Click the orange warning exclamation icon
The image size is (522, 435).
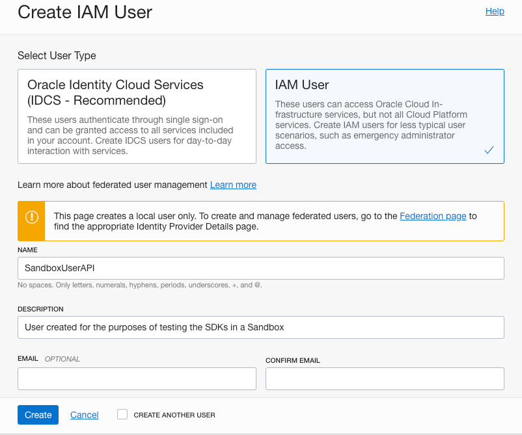(x=31, y=215)
